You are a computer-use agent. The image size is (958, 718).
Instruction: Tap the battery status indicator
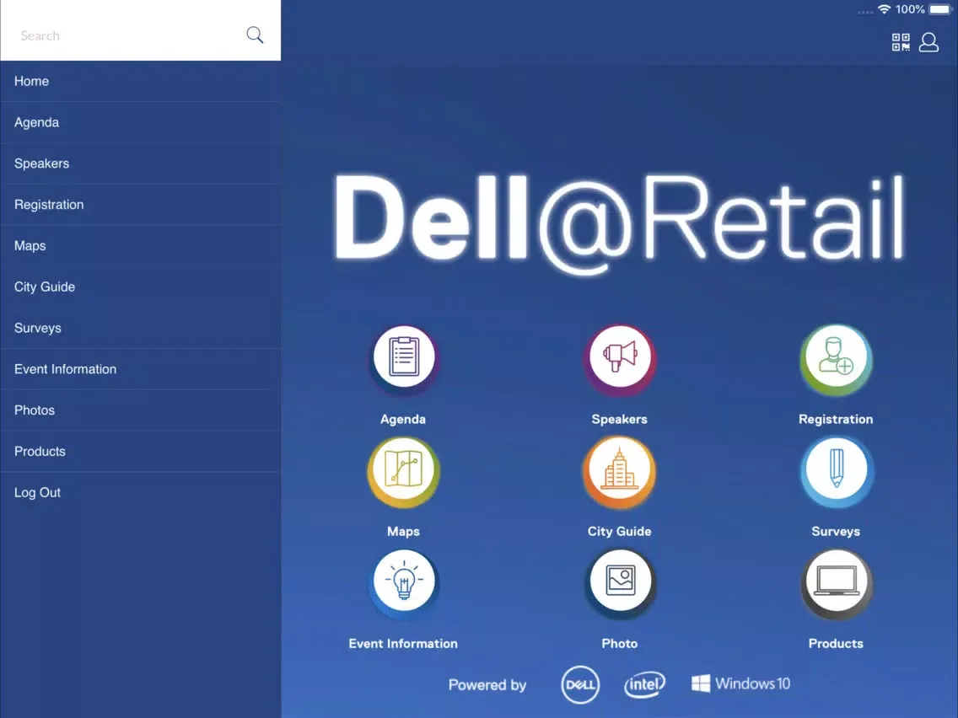(x=941, y=9)
